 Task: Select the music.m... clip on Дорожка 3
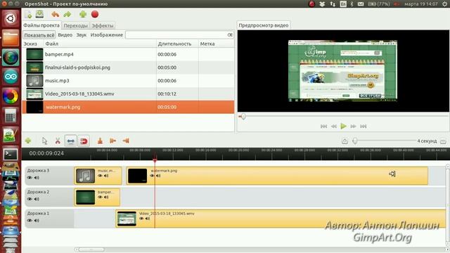[98, 176]
